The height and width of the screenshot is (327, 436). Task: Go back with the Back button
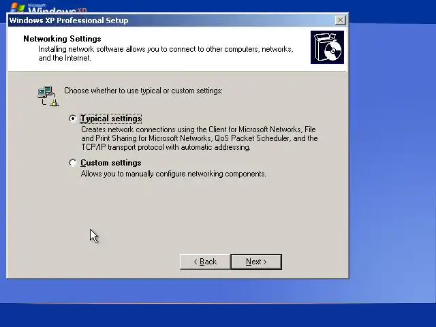pos(205,262)
